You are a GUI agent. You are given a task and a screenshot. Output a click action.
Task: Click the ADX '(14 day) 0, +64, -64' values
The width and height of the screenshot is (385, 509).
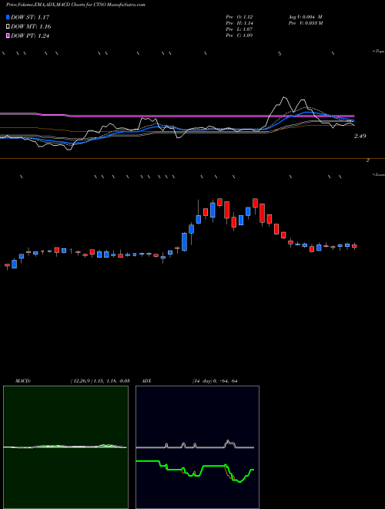click(x=214, y=381)
